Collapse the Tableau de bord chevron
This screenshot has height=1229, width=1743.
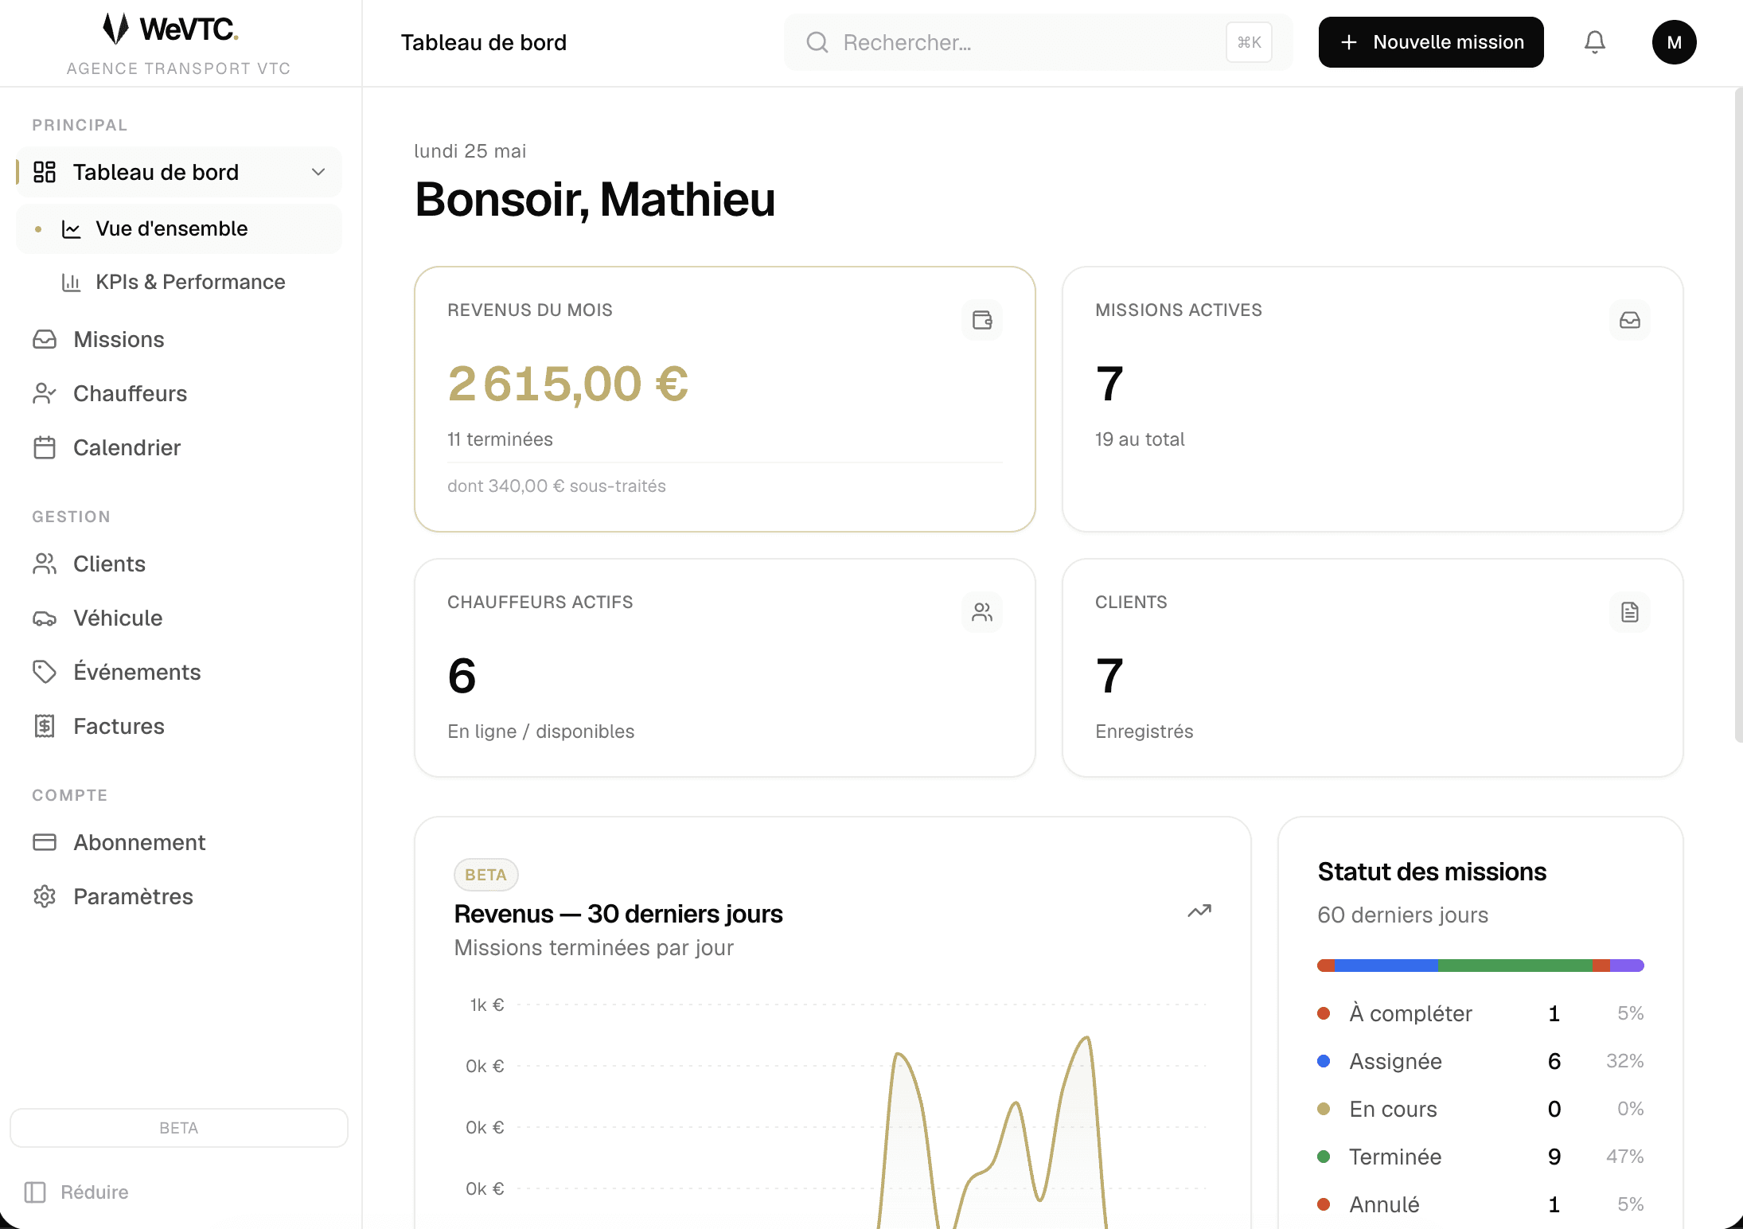pos(318,172)
